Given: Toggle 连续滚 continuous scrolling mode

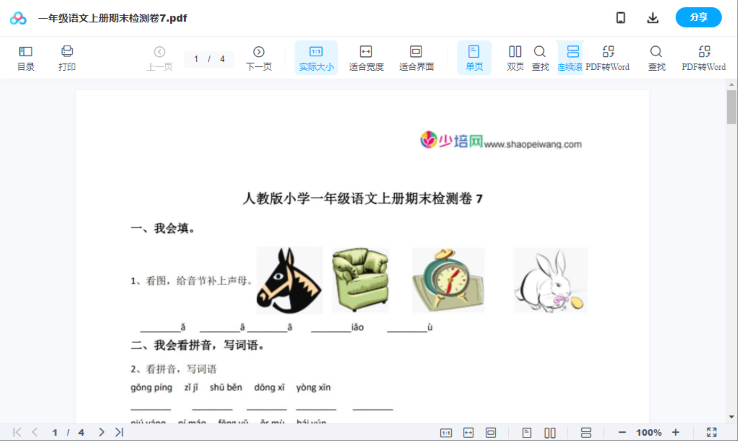Looking at the screenshot, I should click(571, 57).
